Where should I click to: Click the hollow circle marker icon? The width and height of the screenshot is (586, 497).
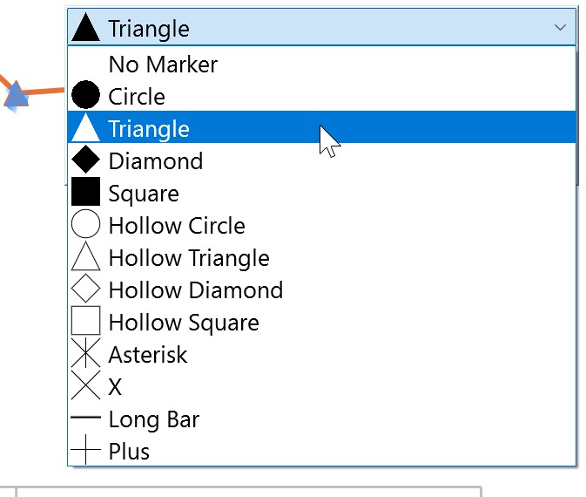pyautogui.click(x=85, y=225)
